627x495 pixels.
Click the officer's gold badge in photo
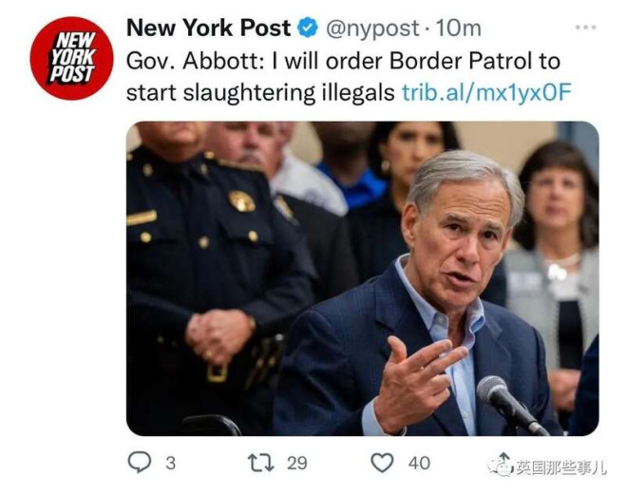coord(242,200)
